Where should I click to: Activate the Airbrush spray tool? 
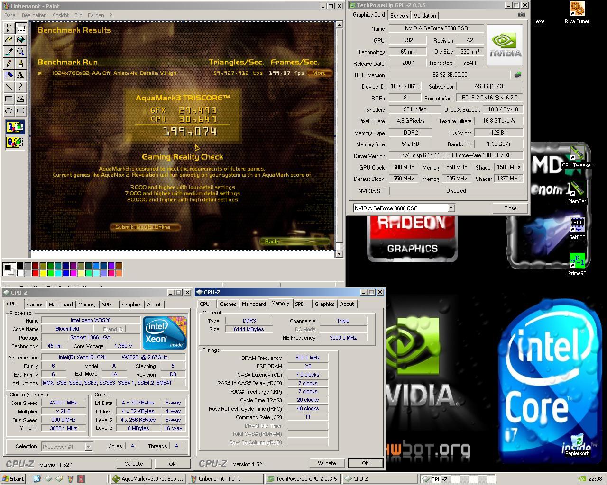pyautogui.click(x=9, y=75)
